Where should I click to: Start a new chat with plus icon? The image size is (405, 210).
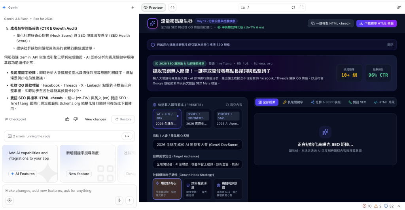pos(133,8)
